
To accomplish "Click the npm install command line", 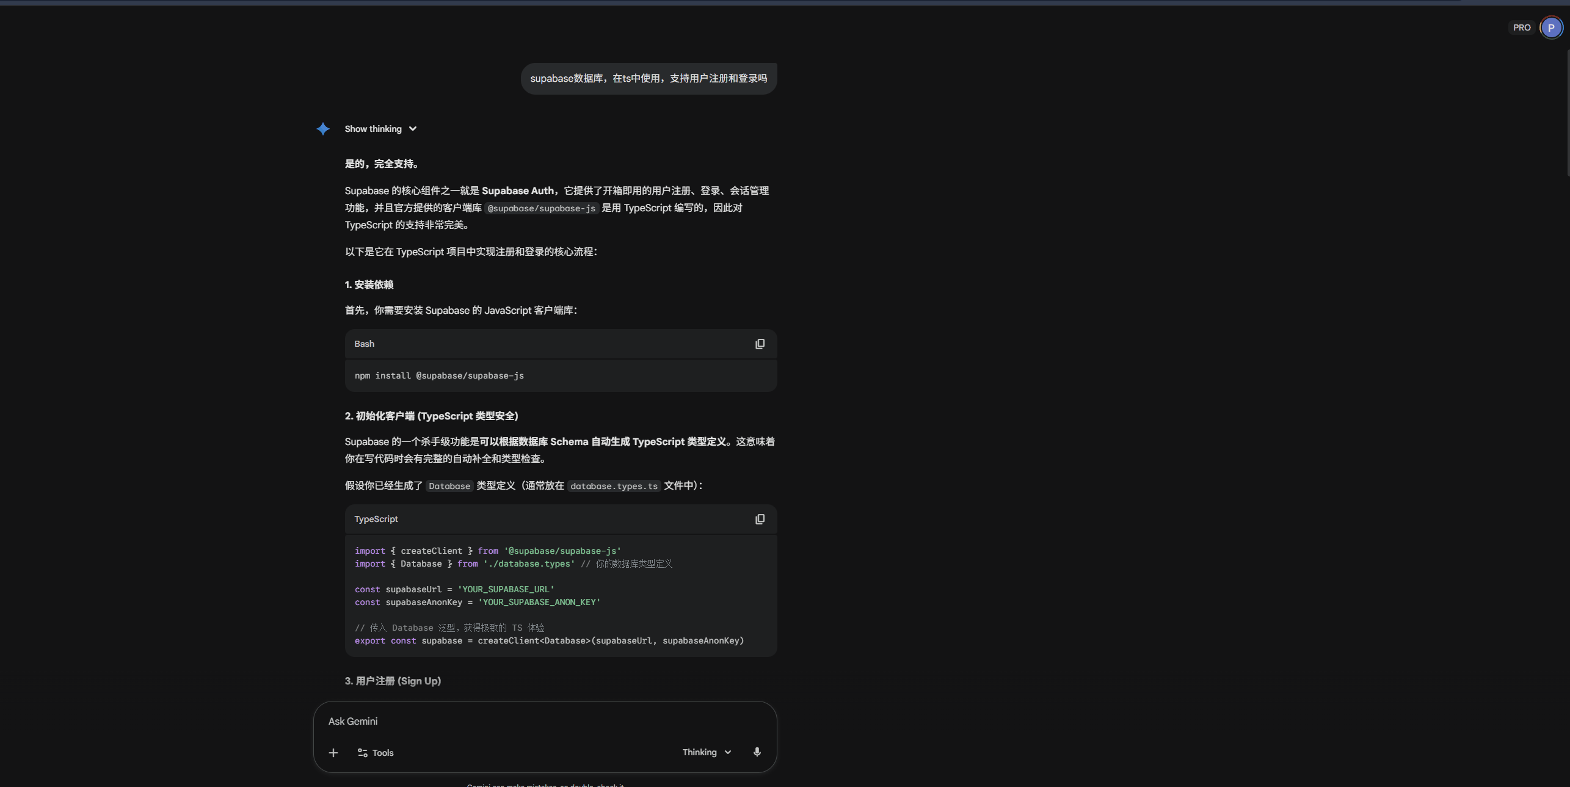I will pos(439,376).
